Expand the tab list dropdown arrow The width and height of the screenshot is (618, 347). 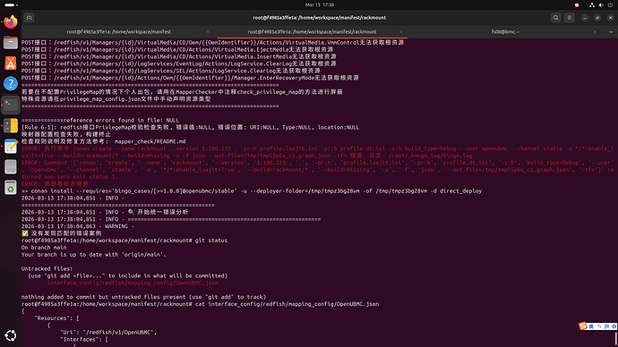(611, 32)
